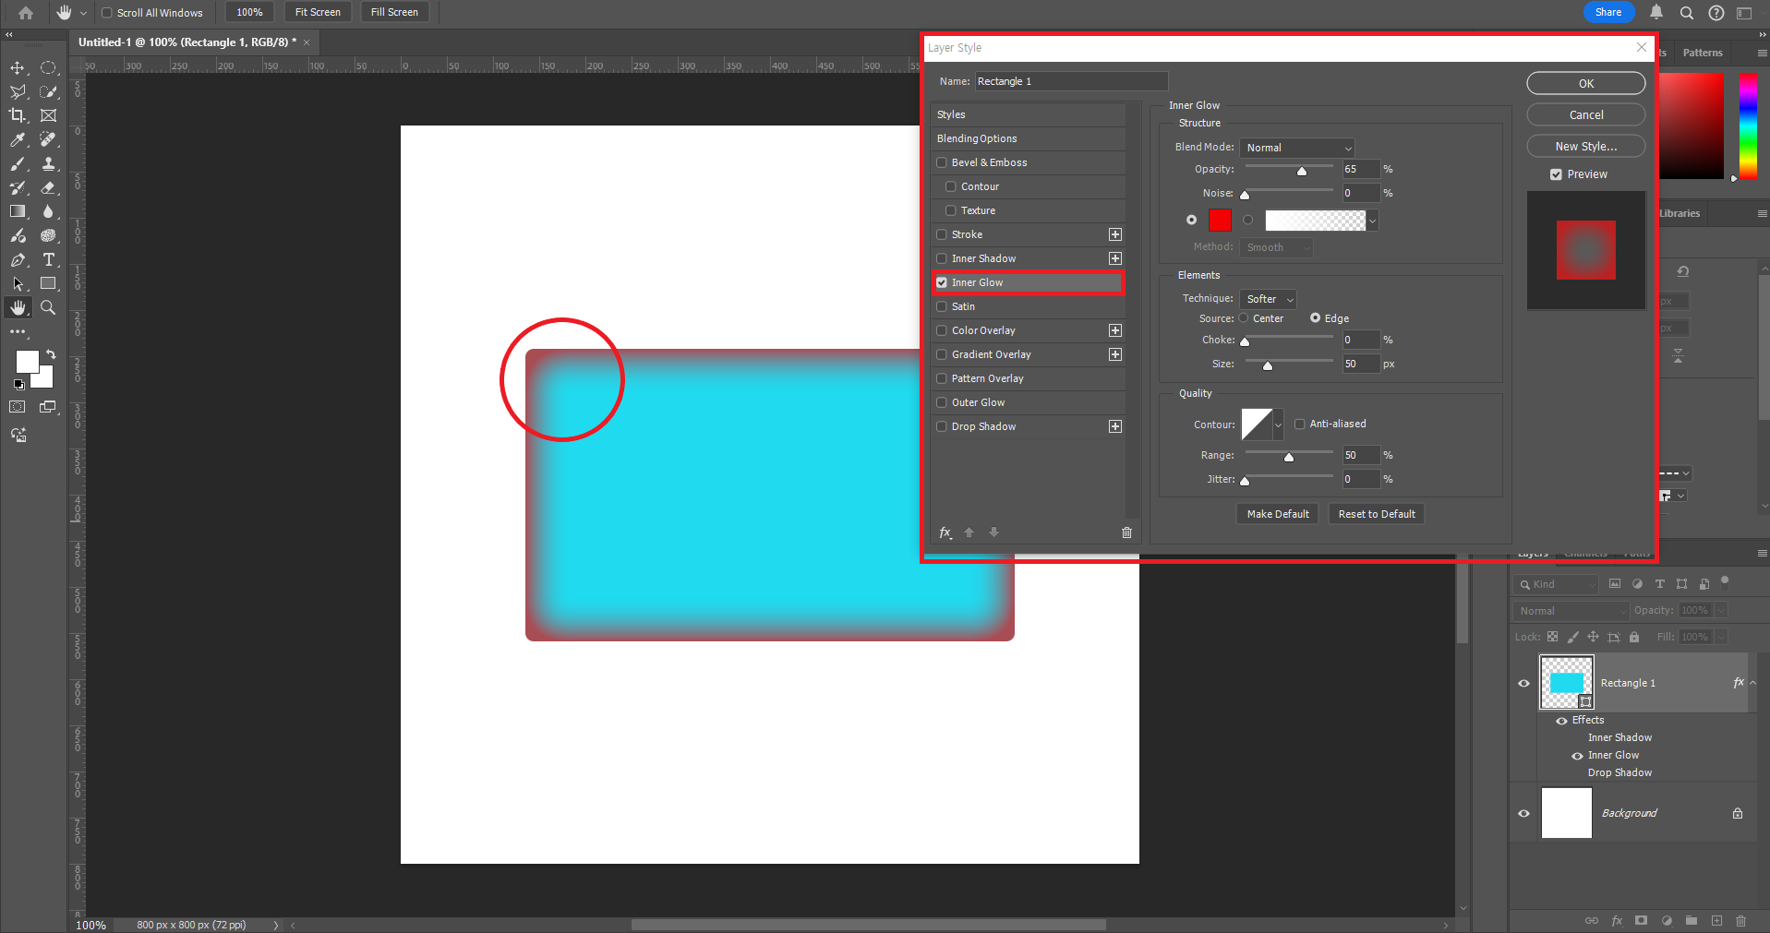Open the Blend Mode dropdown
This screenshot has width=1770, height=933.
pyautogui.click(x=1297, y=148)
